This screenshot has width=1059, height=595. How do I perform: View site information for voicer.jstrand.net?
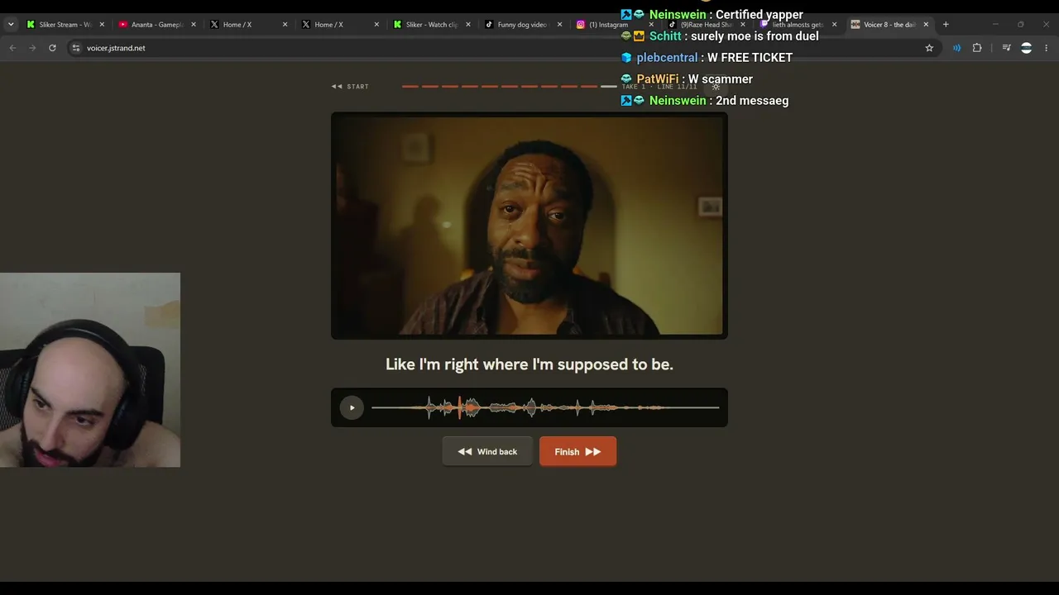coord(75,48)
